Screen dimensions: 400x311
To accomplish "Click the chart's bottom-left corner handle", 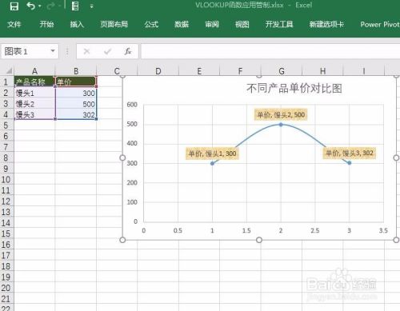I will [122, 240].
